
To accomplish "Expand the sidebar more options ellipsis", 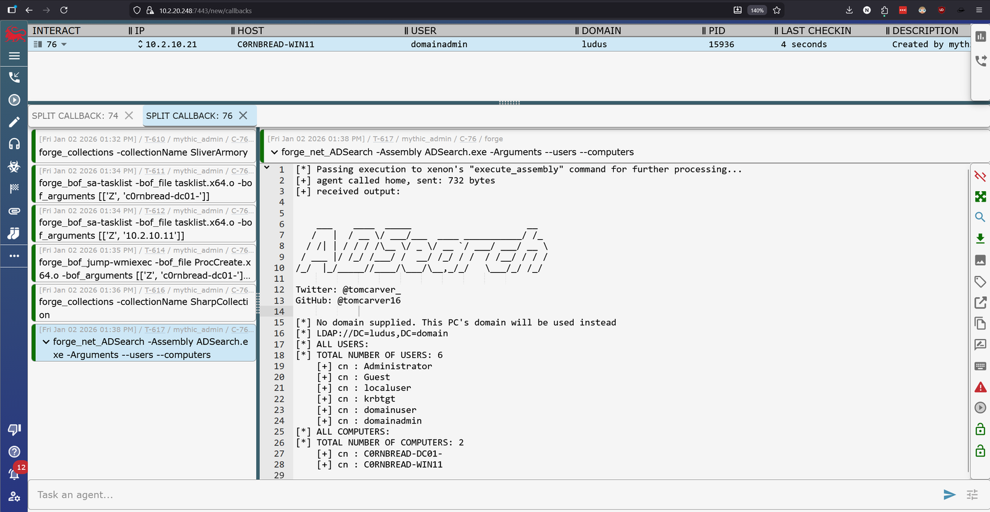I will click(14, 255).
